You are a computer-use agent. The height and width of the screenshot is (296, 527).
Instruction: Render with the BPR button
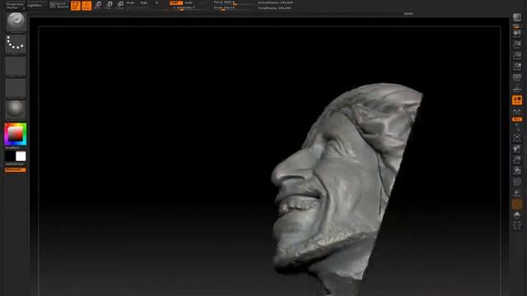[517, 18]
